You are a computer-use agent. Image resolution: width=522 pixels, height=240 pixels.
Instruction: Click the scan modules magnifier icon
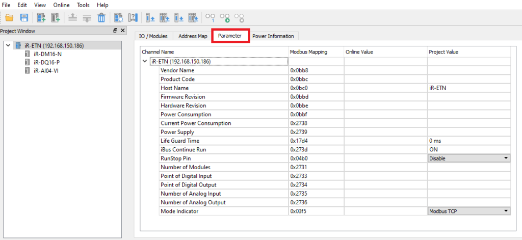click(x=118, y=18)
